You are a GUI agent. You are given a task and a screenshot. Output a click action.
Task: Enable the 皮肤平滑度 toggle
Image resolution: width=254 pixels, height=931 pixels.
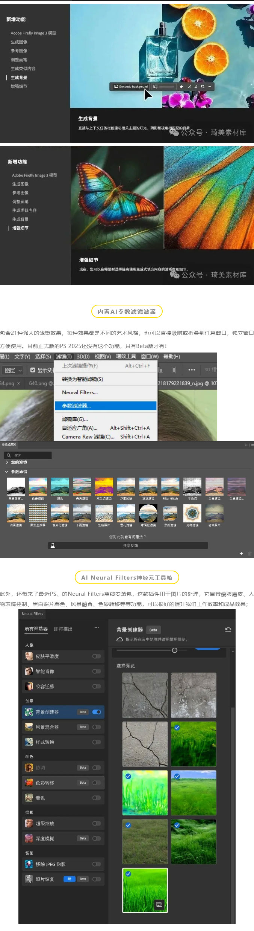coord(97,656)
